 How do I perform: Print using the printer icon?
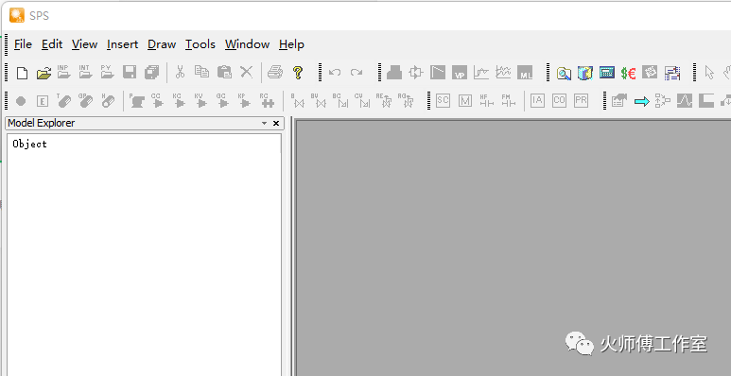pyautogui.click(x=275, y=72)
